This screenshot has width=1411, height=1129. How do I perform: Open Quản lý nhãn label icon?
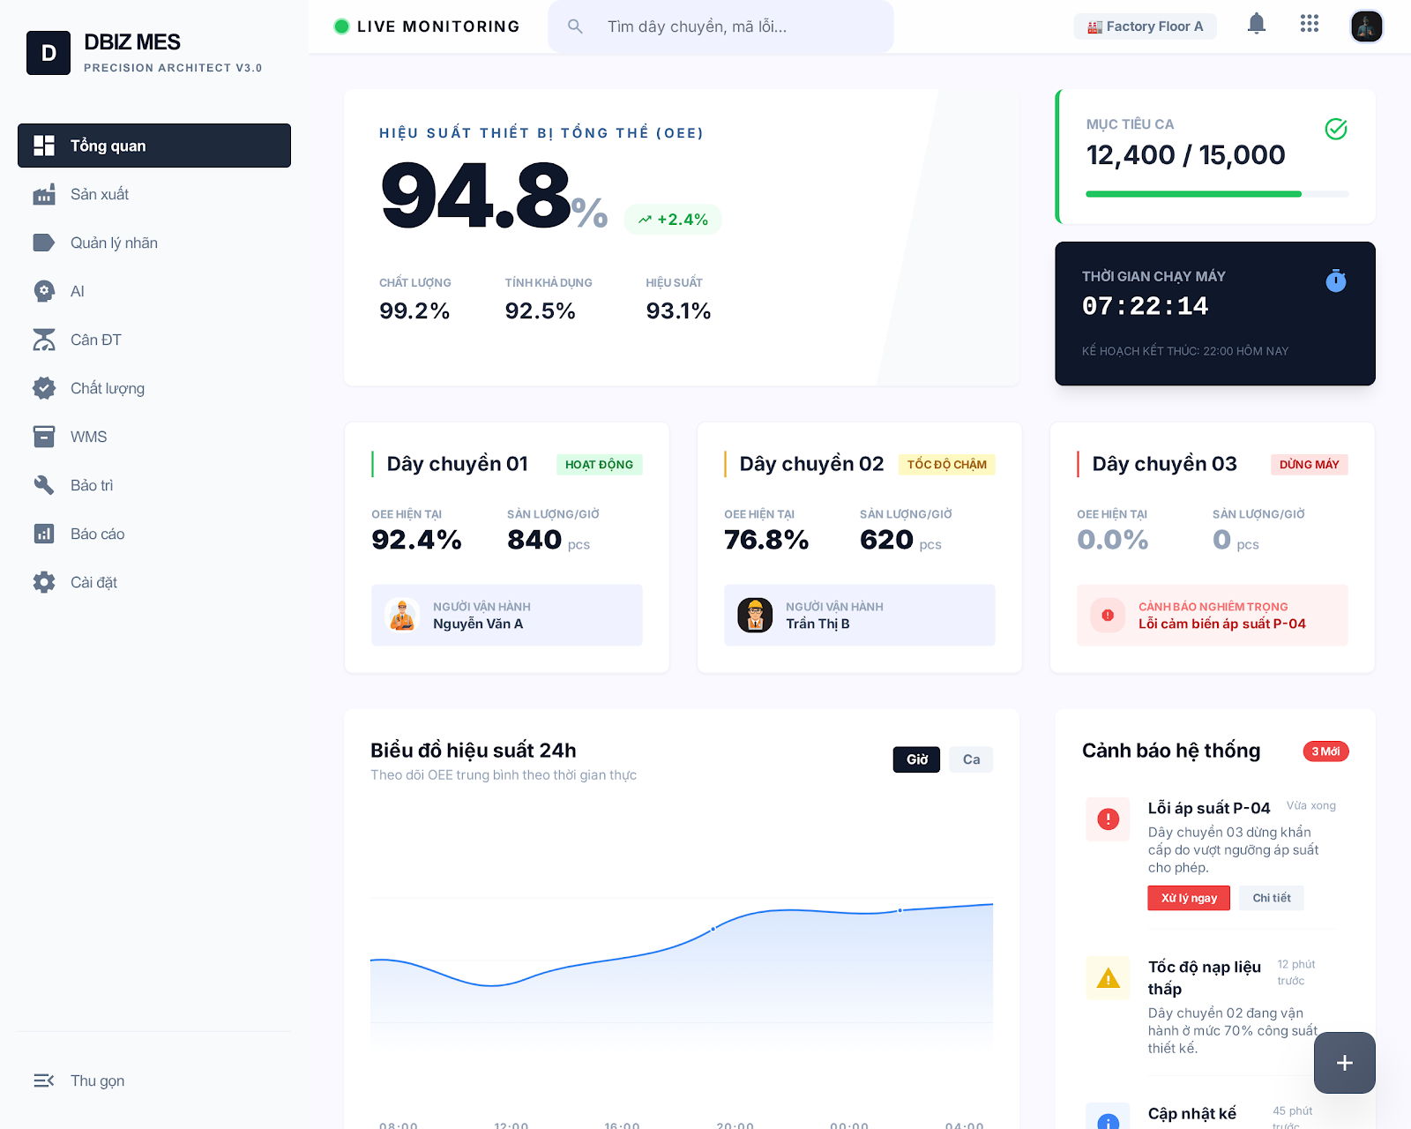[44, 243]
